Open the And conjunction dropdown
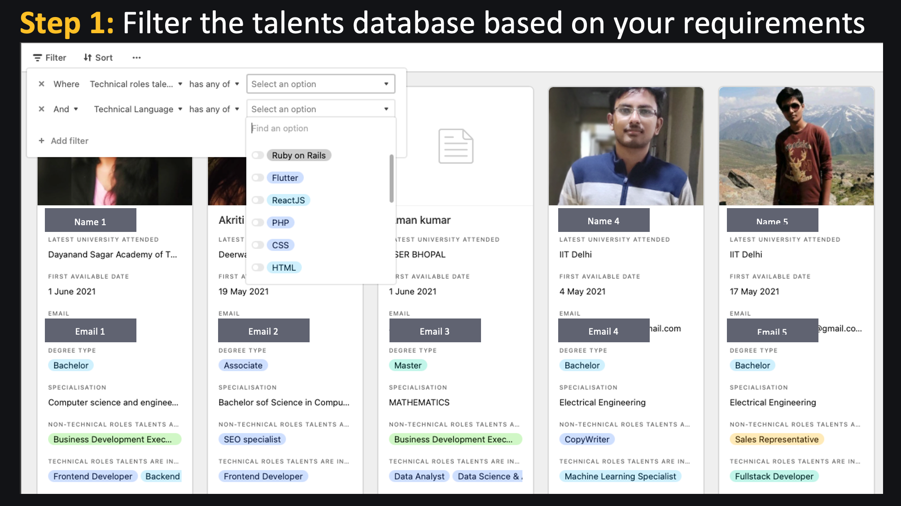Viewport: 901px width, 506px height. 66,109
